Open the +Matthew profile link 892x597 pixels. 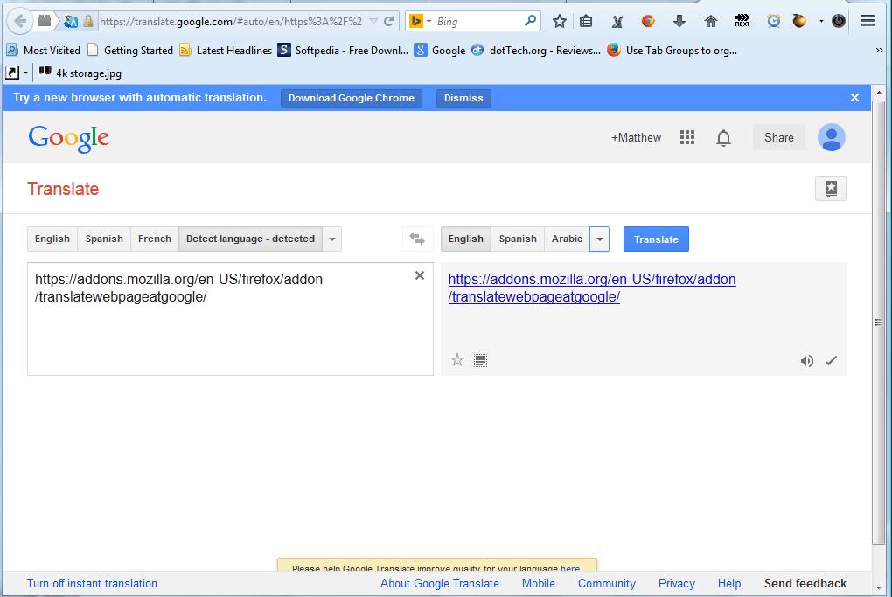click(x=636, y=137)
